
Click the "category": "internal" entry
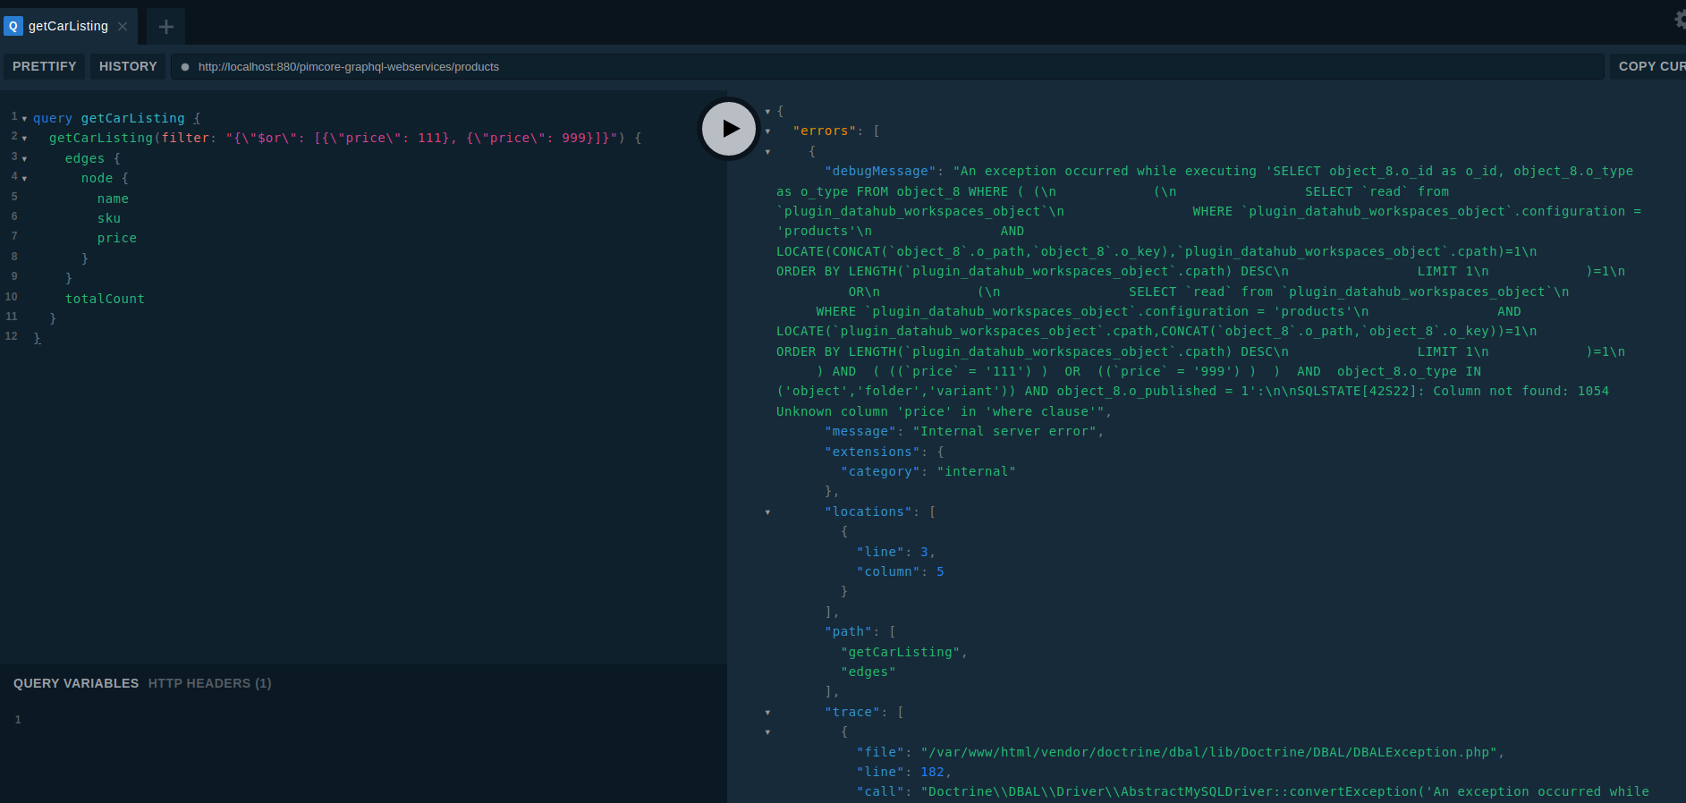[x=928, y=471]
